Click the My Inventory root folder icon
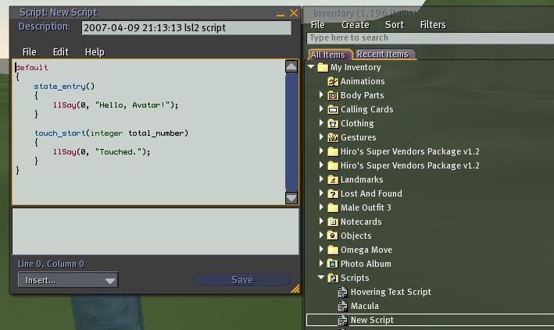Image resolution: width=554 pixels, height=330 pixels. click(x=323, y=67)
